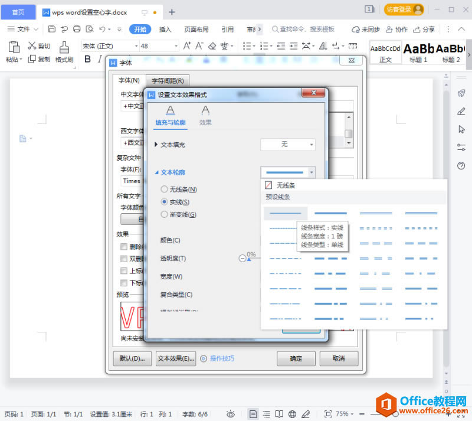This screenshot has width=472, height=421.
Task: Open the 文本填充 fill dropdown showing 无
Action: point(288,144)
